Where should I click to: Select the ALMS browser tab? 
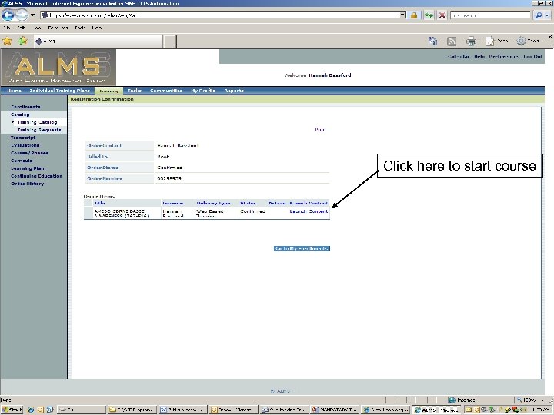[97, 41]
